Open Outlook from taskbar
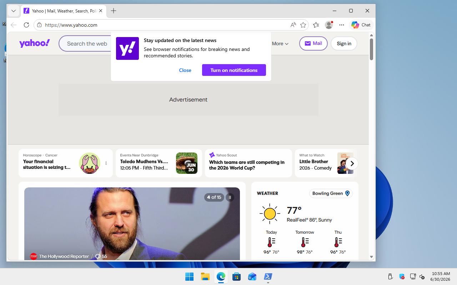 (x=252, y=276)
